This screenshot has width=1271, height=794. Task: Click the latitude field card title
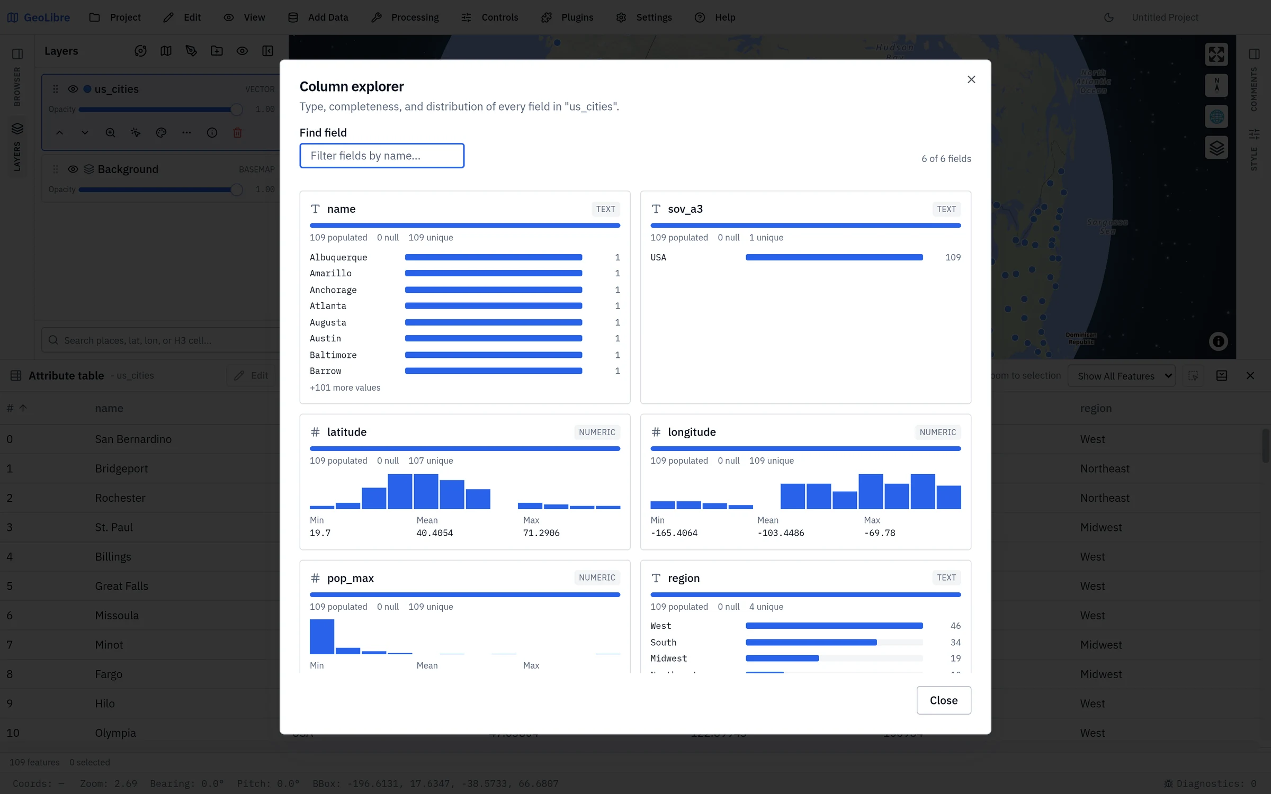point(346,432)
